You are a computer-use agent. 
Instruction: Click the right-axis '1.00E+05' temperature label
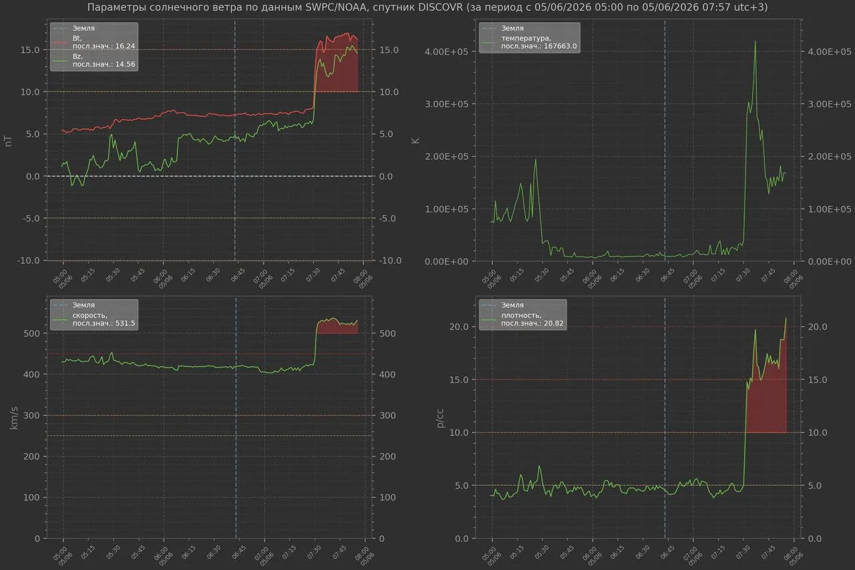click(829, 208)
